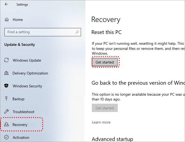The image size is (185, 142).
Task: Click the Backup upload arrow icon
Action: tap(7, 99)
